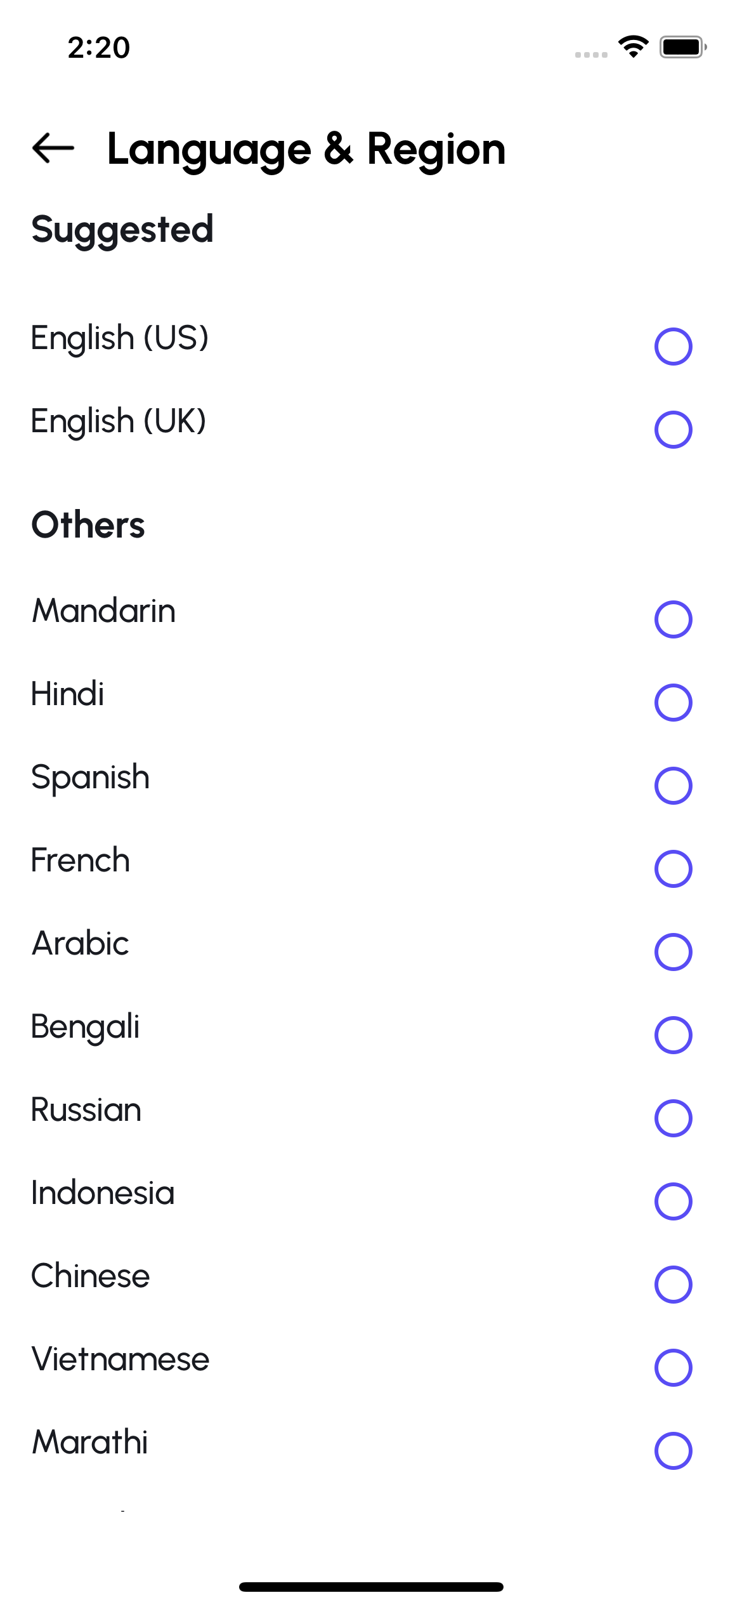Pick the Bengali radio button
Screen dimensions: 742x1607
[x=673, y=1035]
